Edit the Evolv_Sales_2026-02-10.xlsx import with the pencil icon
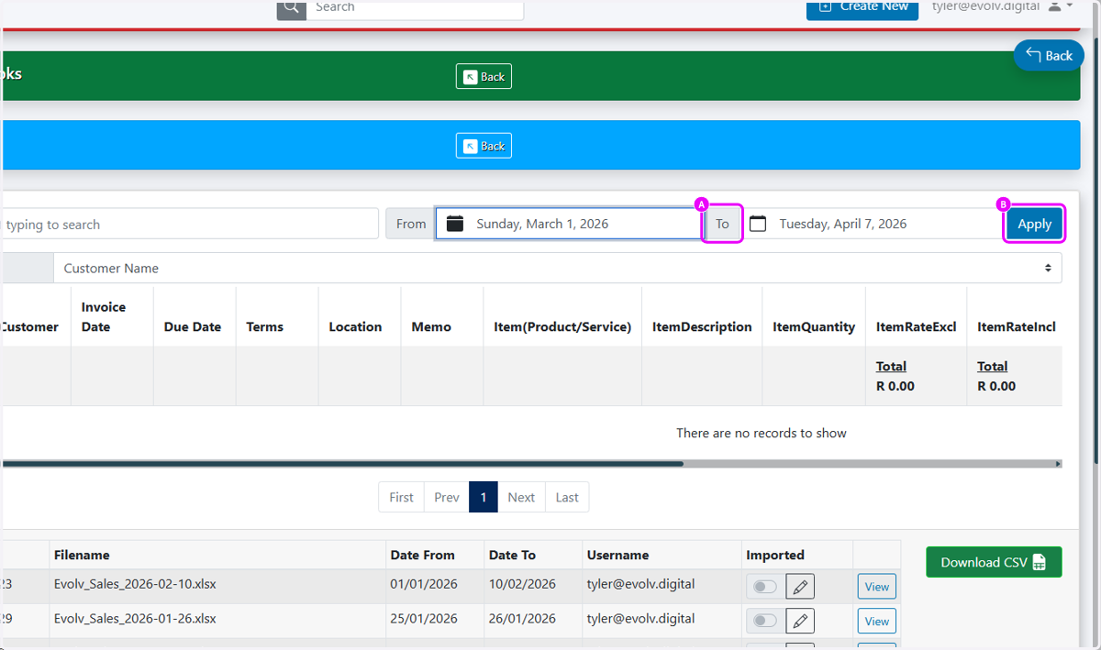This screenshot has height=650, width=1101. [x=800, y=587]
